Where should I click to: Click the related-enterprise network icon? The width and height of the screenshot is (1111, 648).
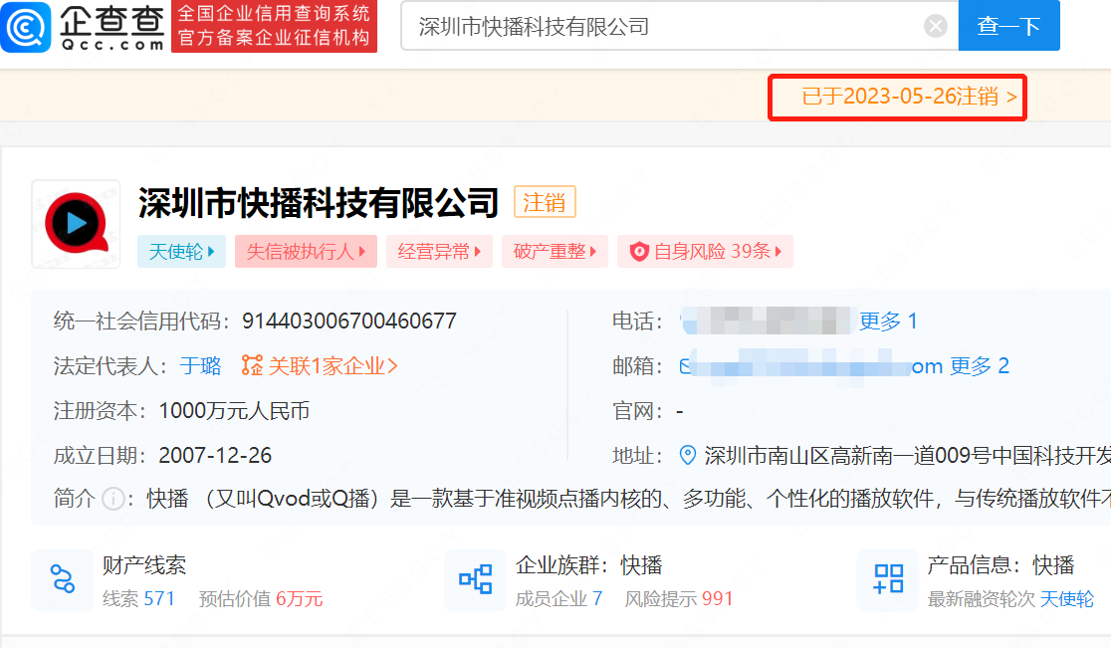[x=252, y=365]
